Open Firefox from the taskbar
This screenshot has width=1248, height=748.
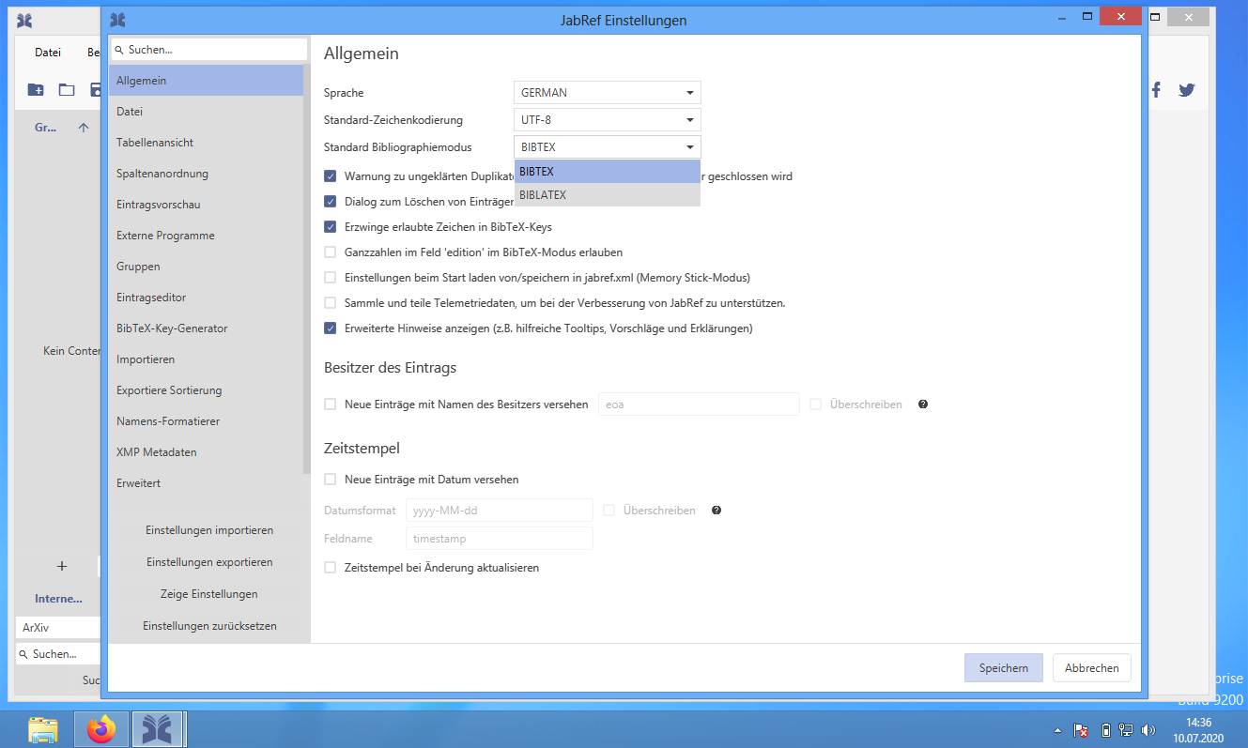coord(100,729)
